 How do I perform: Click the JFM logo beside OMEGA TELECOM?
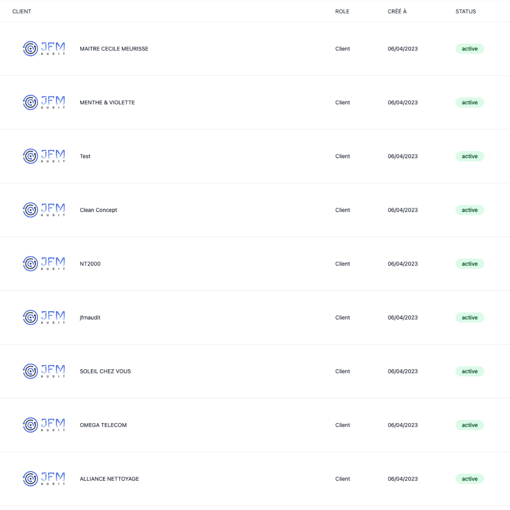(x=44, y=425)
